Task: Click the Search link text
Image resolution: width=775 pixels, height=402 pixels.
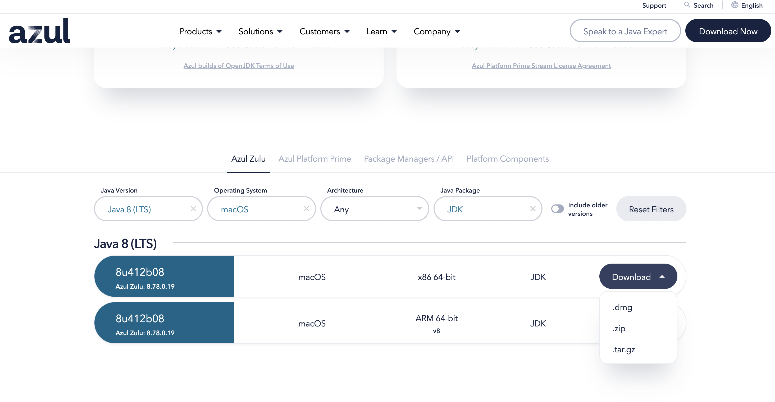Action: (703, 5)
